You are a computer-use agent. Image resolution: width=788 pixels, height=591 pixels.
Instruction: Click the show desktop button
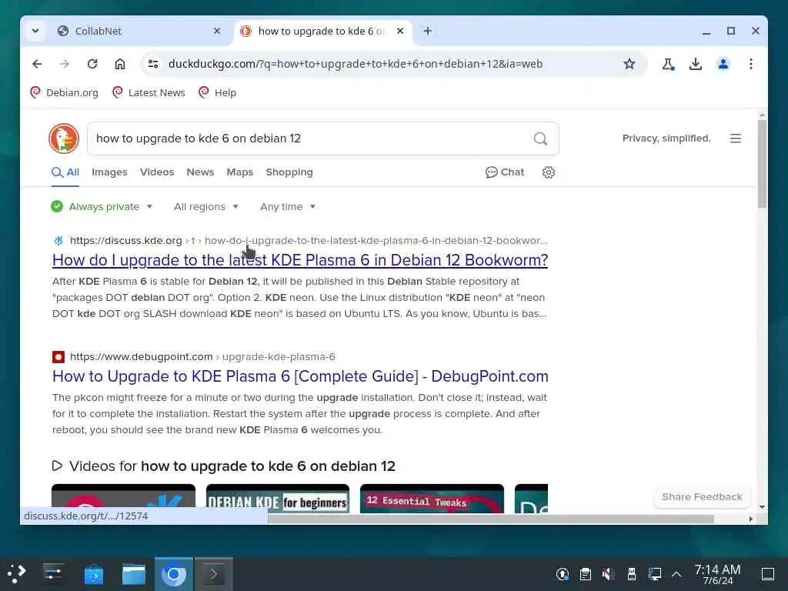768,574
